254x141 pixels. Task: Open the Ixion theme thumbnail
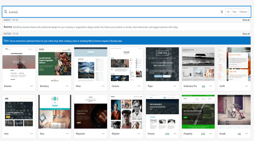(19, 112)
